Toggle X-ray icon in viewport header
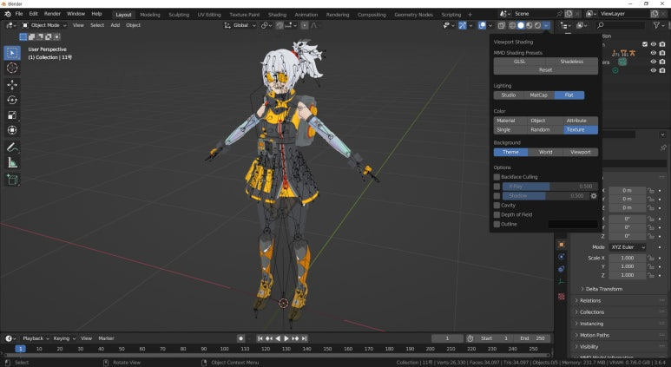The image size is (671, 367). pyautogui.click(x=501, y=25)
